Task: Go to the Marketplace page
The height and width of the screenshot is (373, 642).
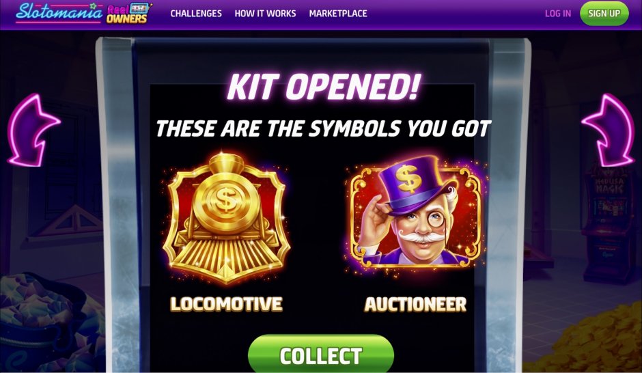Action: pyautogui.click(x=338, y=14)
